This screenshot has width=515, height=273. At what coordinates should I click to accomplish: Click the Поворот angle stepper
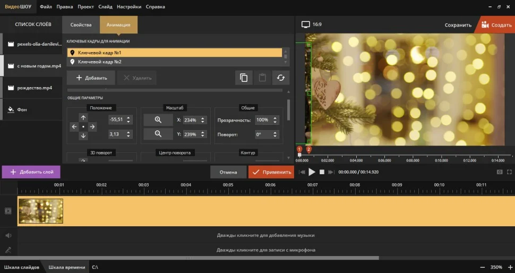(x=276, y=134)
